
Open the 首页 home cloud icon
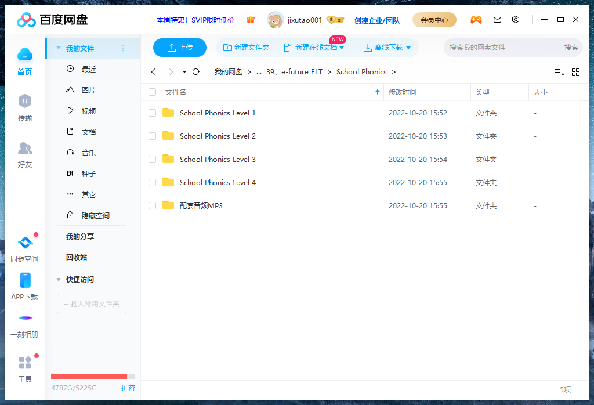coord(24,55)
